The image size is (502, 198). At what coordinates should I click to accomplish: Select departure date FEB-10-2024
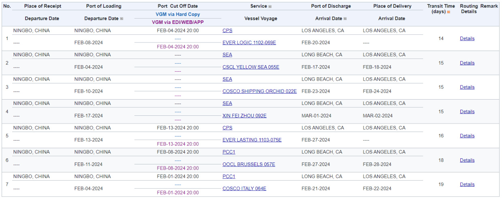tap(89, 92)
